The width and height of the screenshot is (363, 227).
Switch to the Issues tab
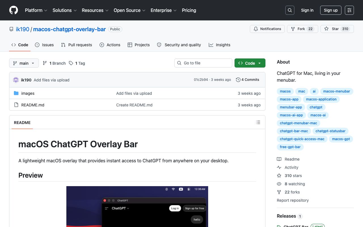[44, 45]
